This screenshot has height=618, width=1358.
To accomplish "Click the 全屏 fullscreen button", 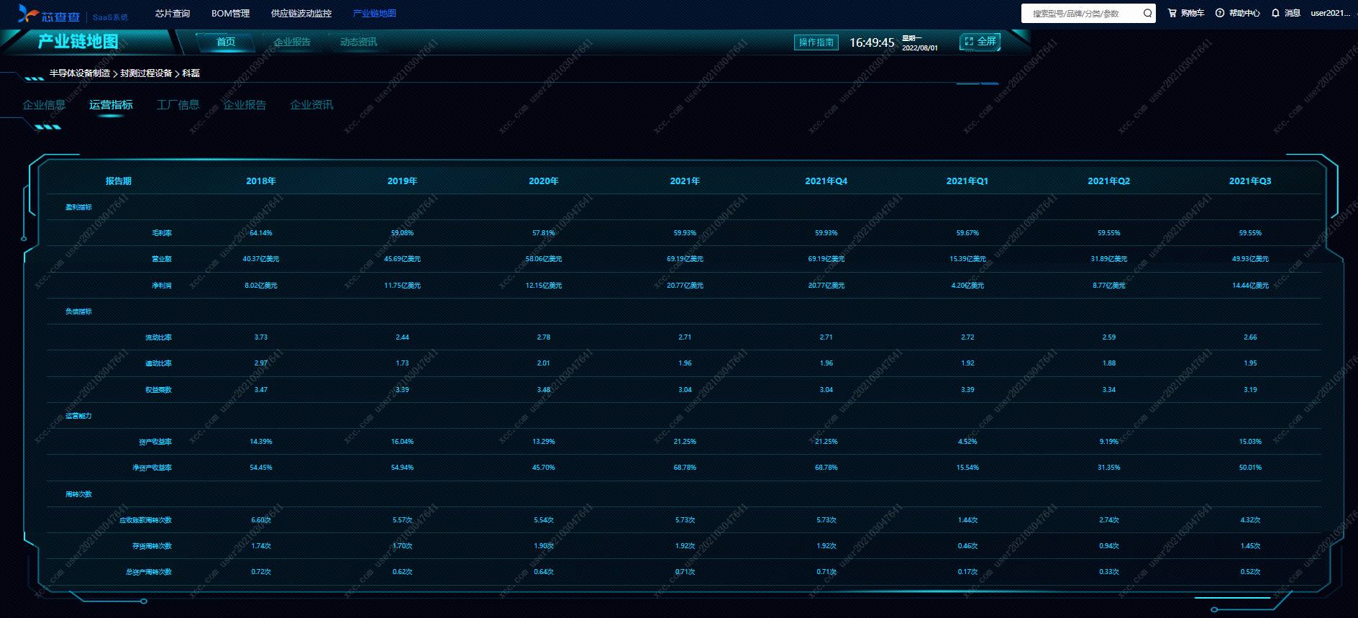I will tap(980, 42).
